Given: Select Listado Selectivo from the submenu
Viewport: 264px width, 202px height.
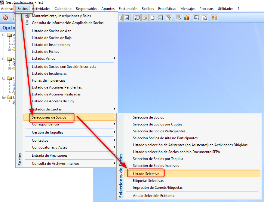Looking at the screenshot, I should (146, 174).
